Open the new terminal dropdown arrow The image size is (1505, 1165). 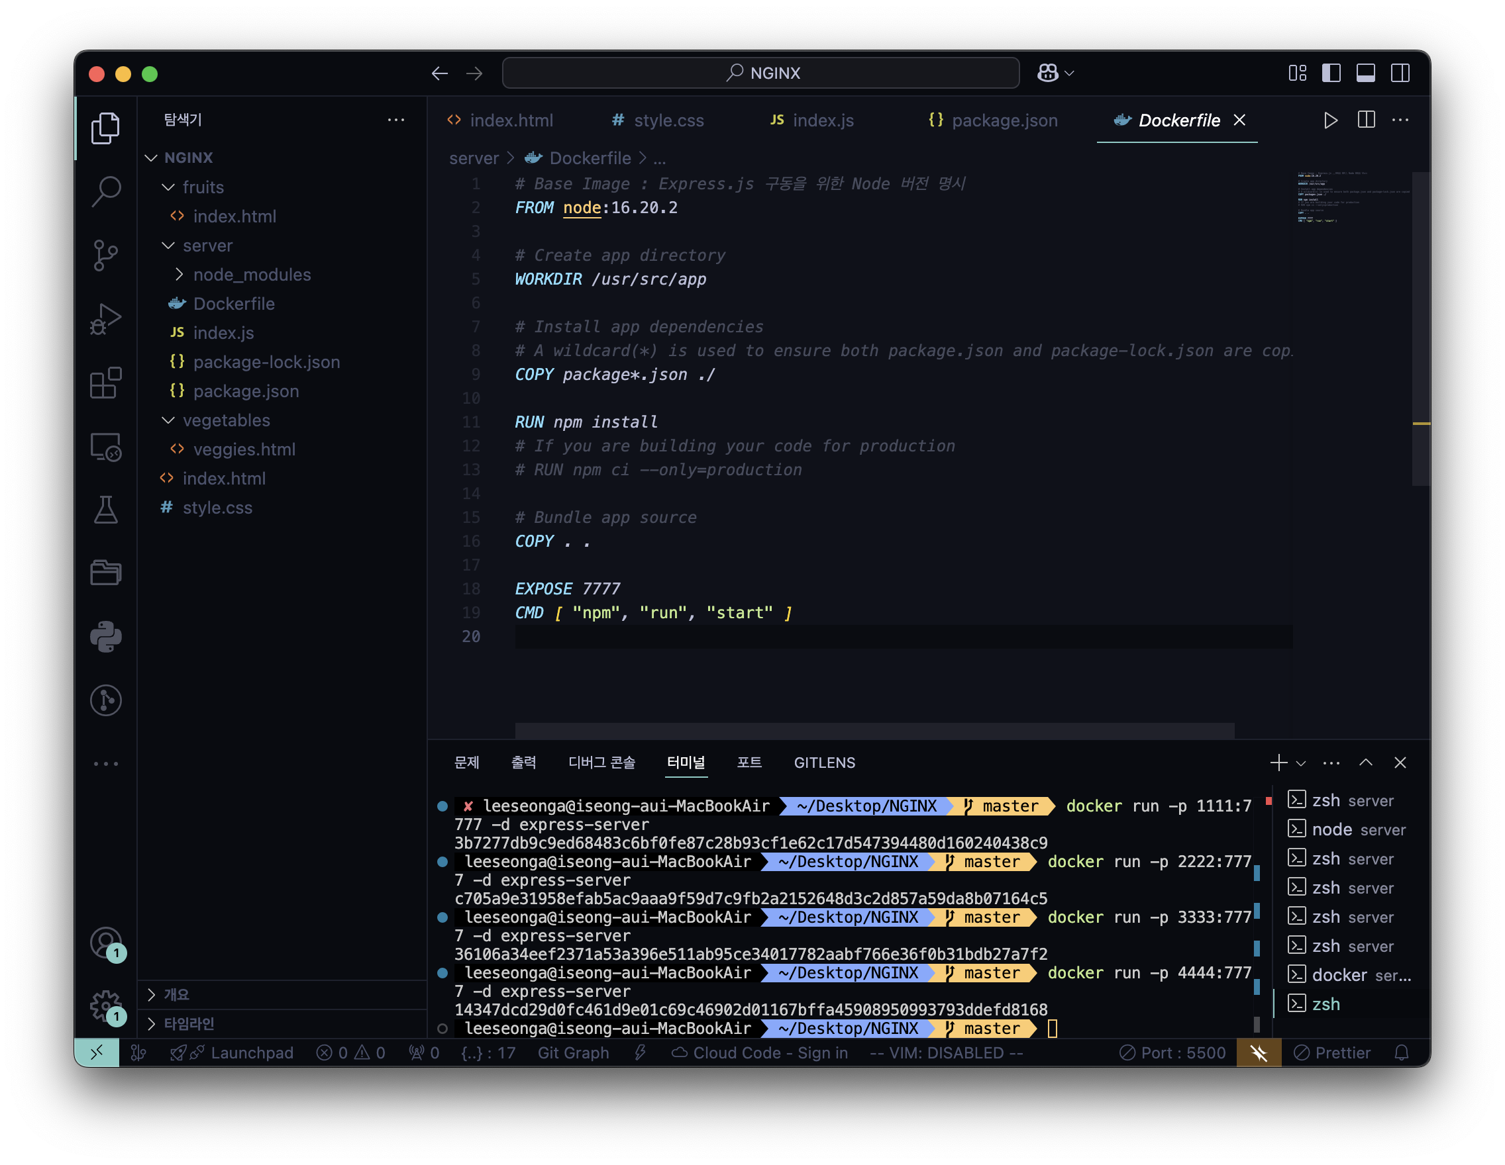(1301, 763)
